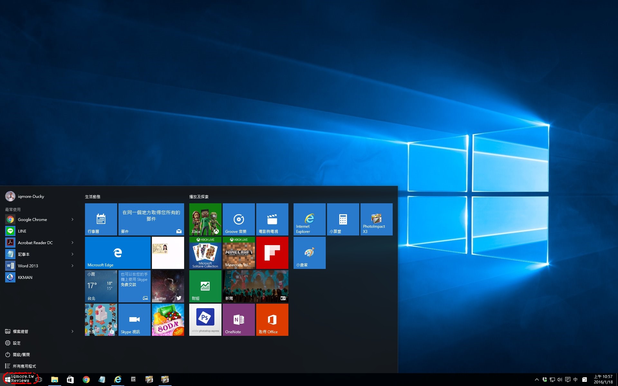Screen dimensions: 618x386
Task: Click Chrome icon on the taskbar
Action: [86, 380]
